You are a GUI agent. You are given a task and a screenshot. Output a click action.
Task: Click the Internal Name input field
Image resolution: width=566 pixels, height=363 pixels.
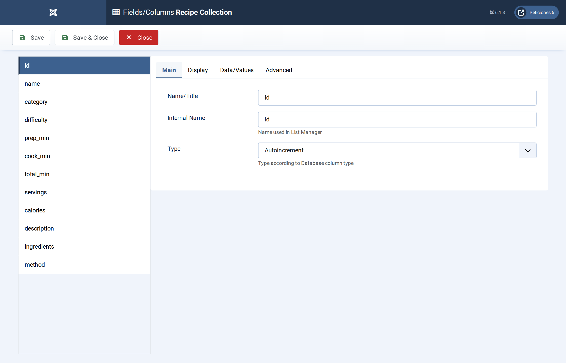pyautogui.click(x=397, y=119)
